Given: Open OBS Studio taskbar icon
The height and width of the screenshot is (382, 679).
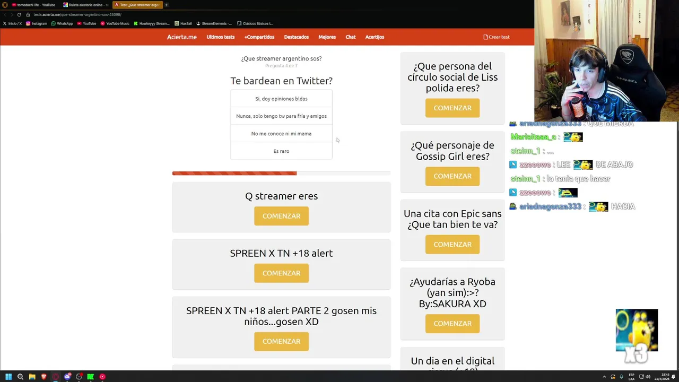Looking at the screenshot, I should click(x=79, y=377).
